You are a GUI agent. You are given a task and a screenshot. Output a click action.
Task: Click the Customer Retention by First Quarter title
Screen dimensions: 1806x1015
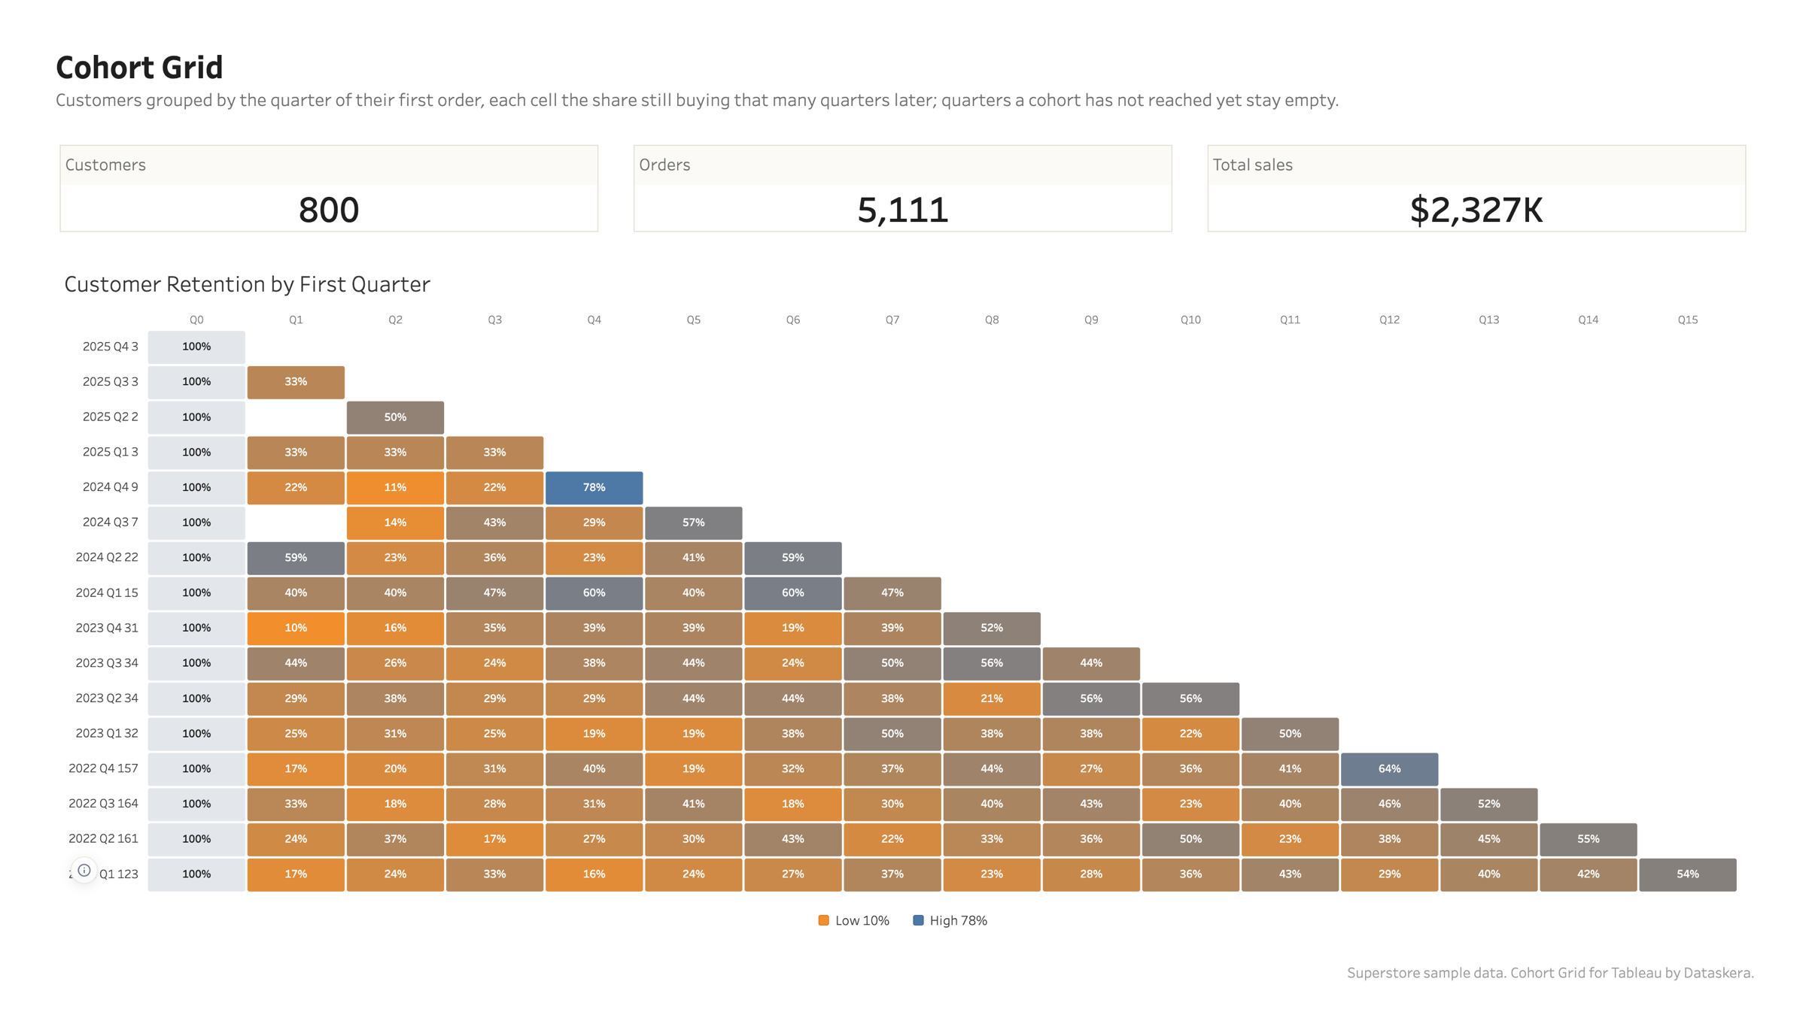pos(247,284)
